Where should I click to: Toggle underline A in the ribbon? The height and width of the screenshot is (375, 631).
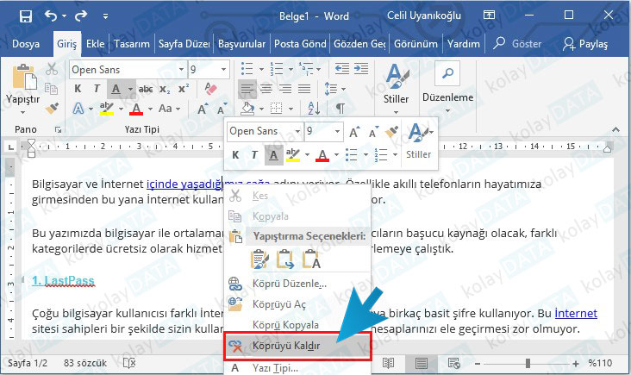pos(116,89)
